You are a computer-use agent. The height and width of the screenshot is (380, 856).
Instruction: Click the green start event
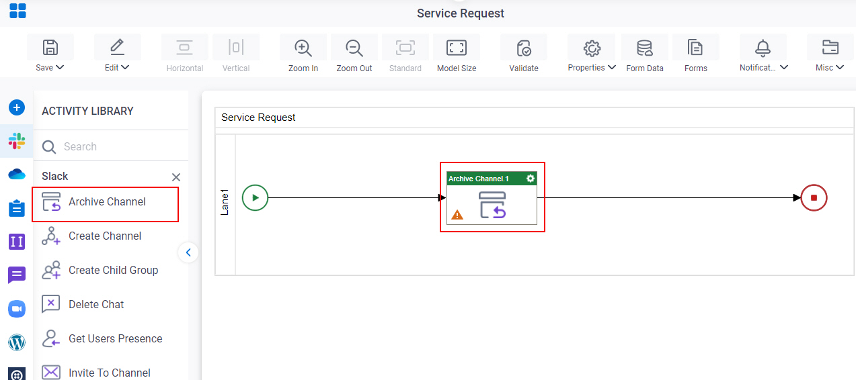tap(255, 197)
